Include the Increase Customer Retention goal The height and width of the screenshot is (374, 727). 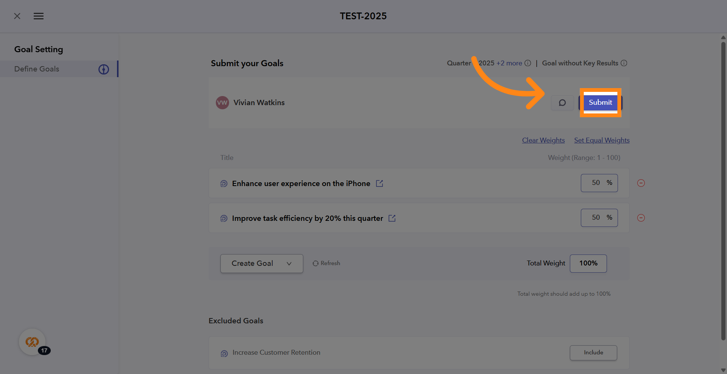pyautogui.click(x=593, y=352)
